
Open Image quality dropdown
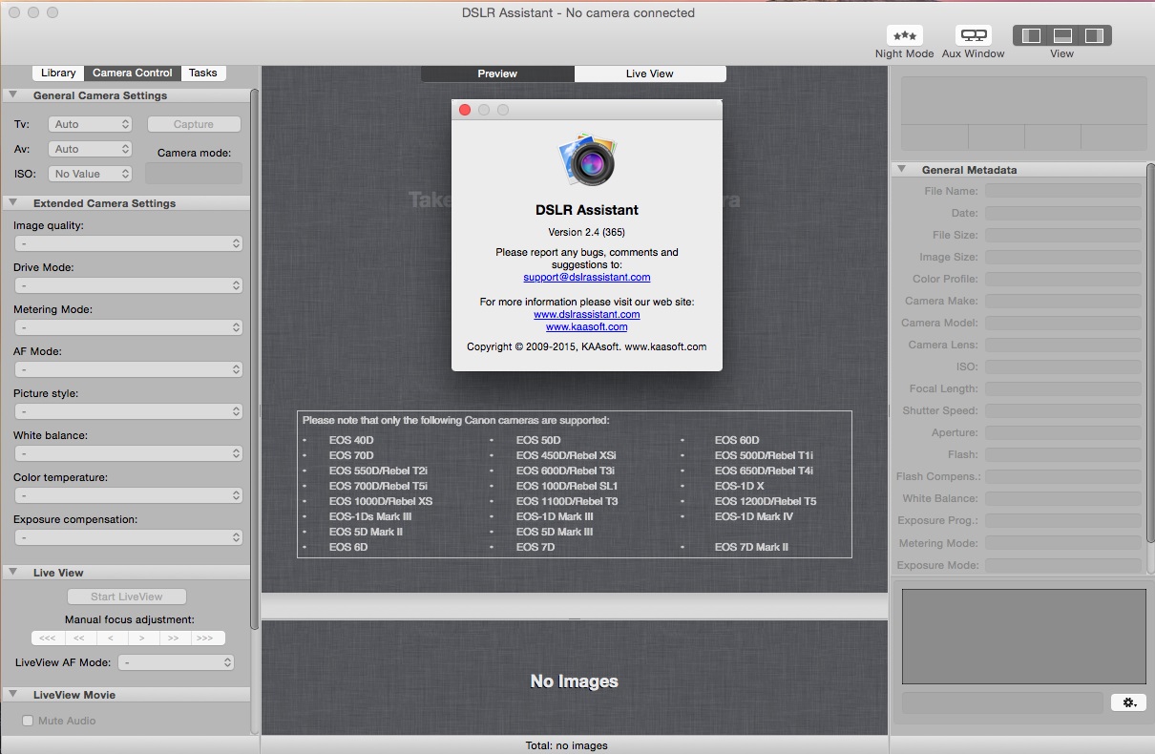coord(129,243)
